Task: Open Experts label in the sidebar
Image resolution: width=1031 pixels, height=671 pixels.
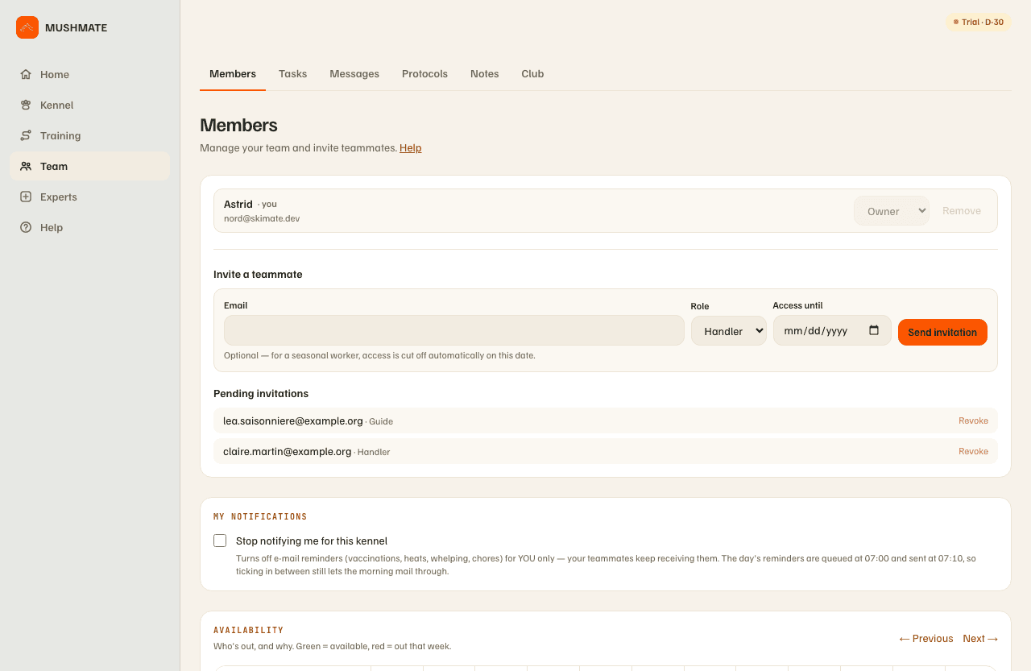Action: pos(59,197)
